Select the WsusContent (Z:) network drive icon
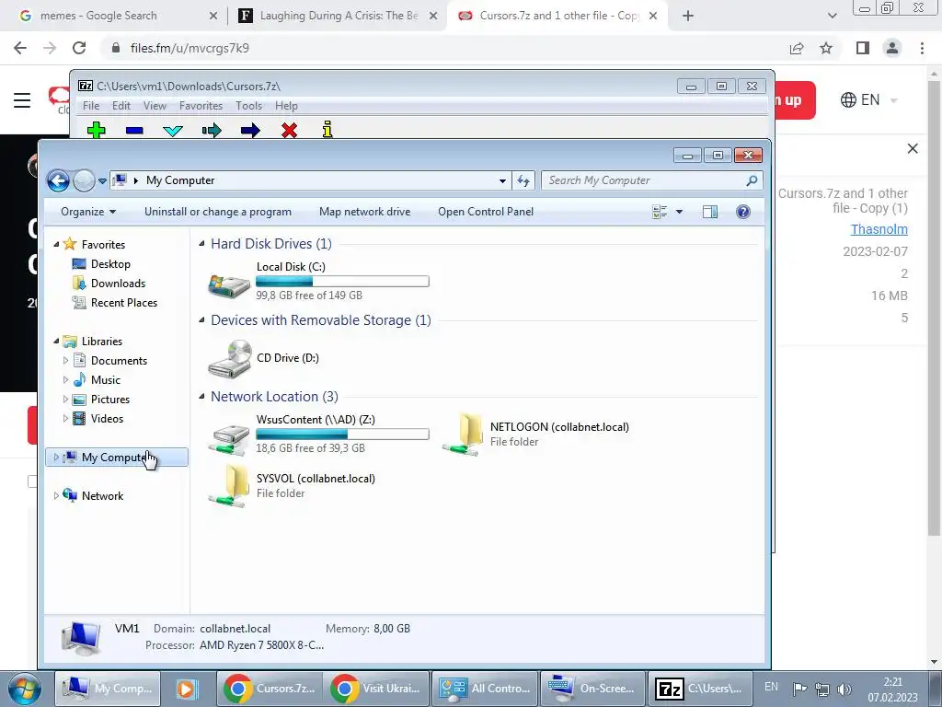This screenshot has width=942, height=707. coord(229,439)
